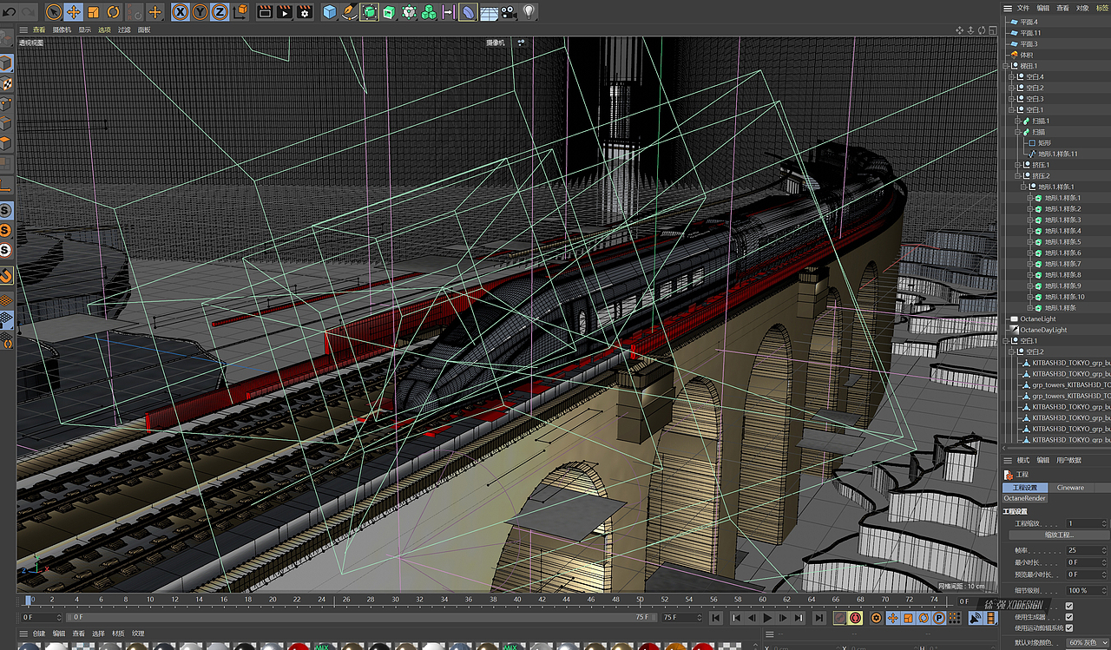Select the Live Selection arrow tool

tap(54, 12)
